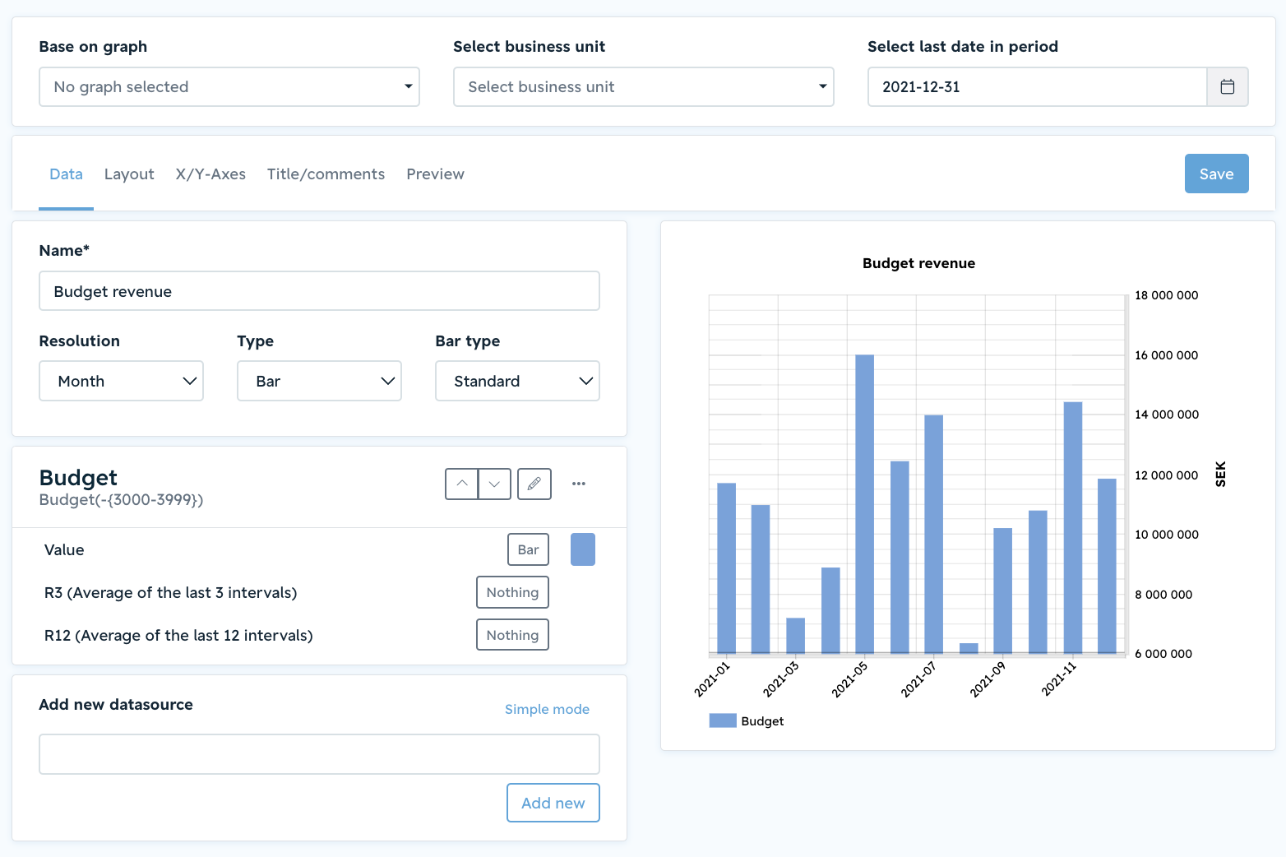Switch to the Layout tab
This screenshot has height=857, width=1286.
tap(129, 174)
